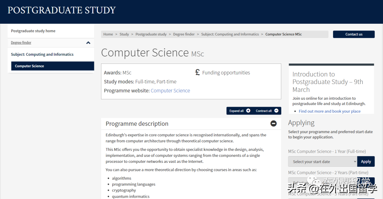
Task: Collapse the Degree finder chevron arrow
Action: [88, 43]
